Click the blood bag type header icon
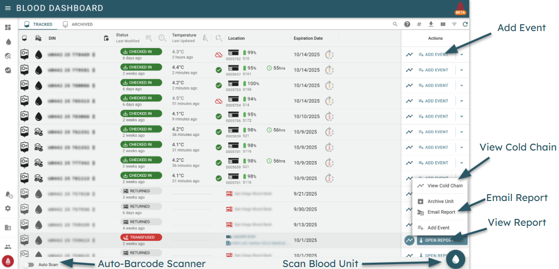This screenshot has height=269, width=559. tap(24, 38)
